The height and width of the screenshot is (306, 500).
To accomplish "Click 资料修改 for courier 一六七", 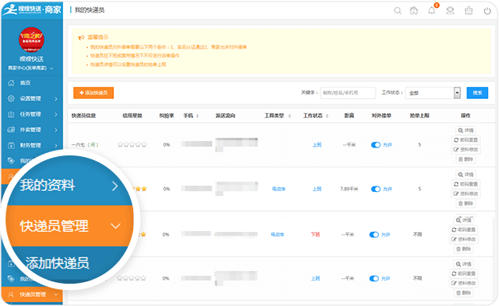I will [466, 150].
